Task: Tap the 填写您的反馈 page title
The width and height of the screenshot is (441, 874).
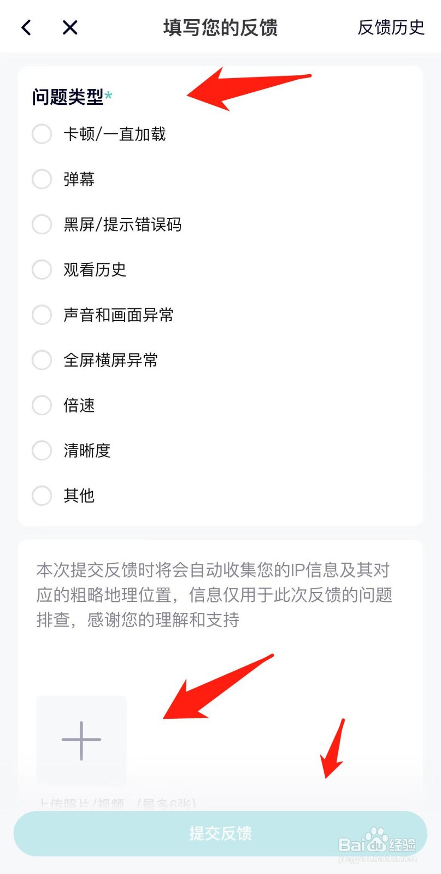Action: tap(221, 27)
